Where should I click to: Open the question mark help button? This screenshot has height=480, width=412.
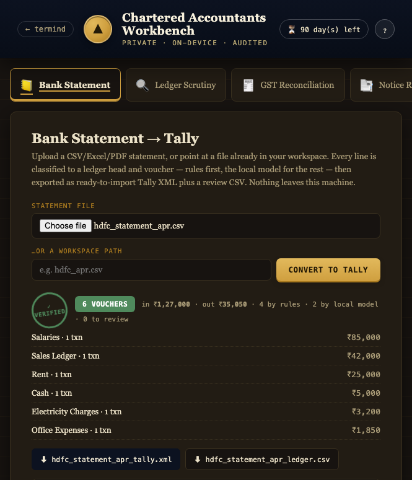[385, 29]
